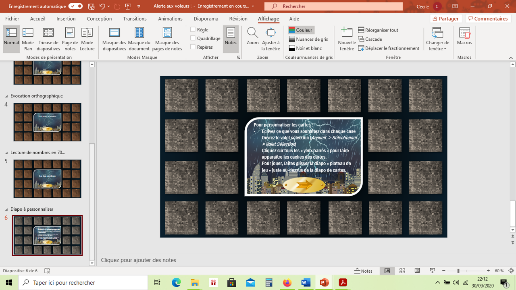Open the Transitions ribbon tab
Viewport: 516px width, 290px height.
coord(135,19)
